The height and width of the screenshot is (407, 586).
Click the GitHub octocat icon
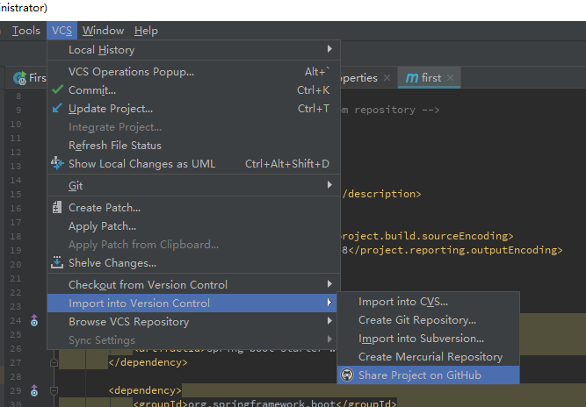[x=347, y=375]
